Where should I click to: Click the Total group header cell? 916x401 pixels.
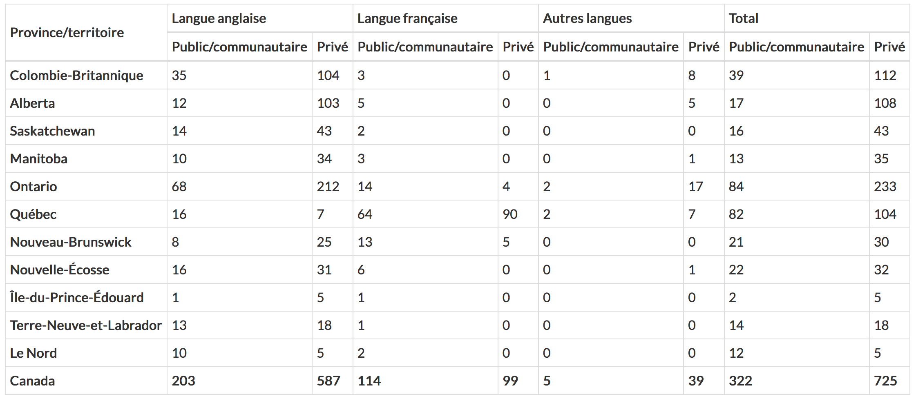coord(743,18)
